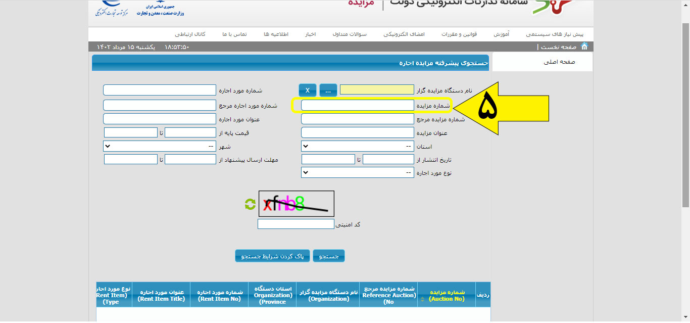Click the captcha image xfnb8
This screenshot has width=690, height=323.
pos(296,204)
